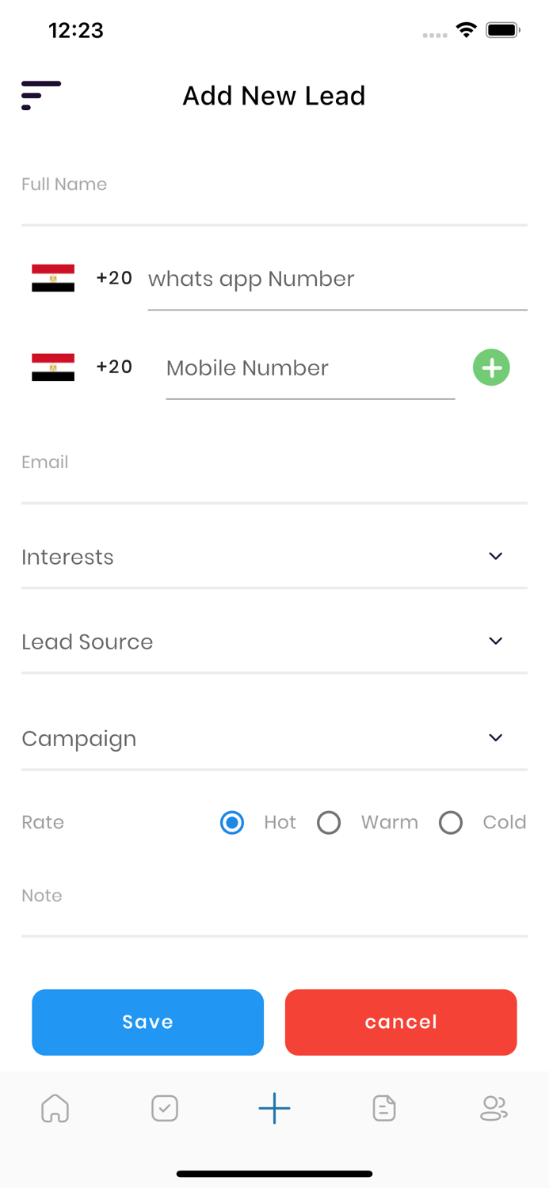The width and height of the screenshot is (549, 1188).
Task: Click the whats app Number field
Action: [337, 280]
